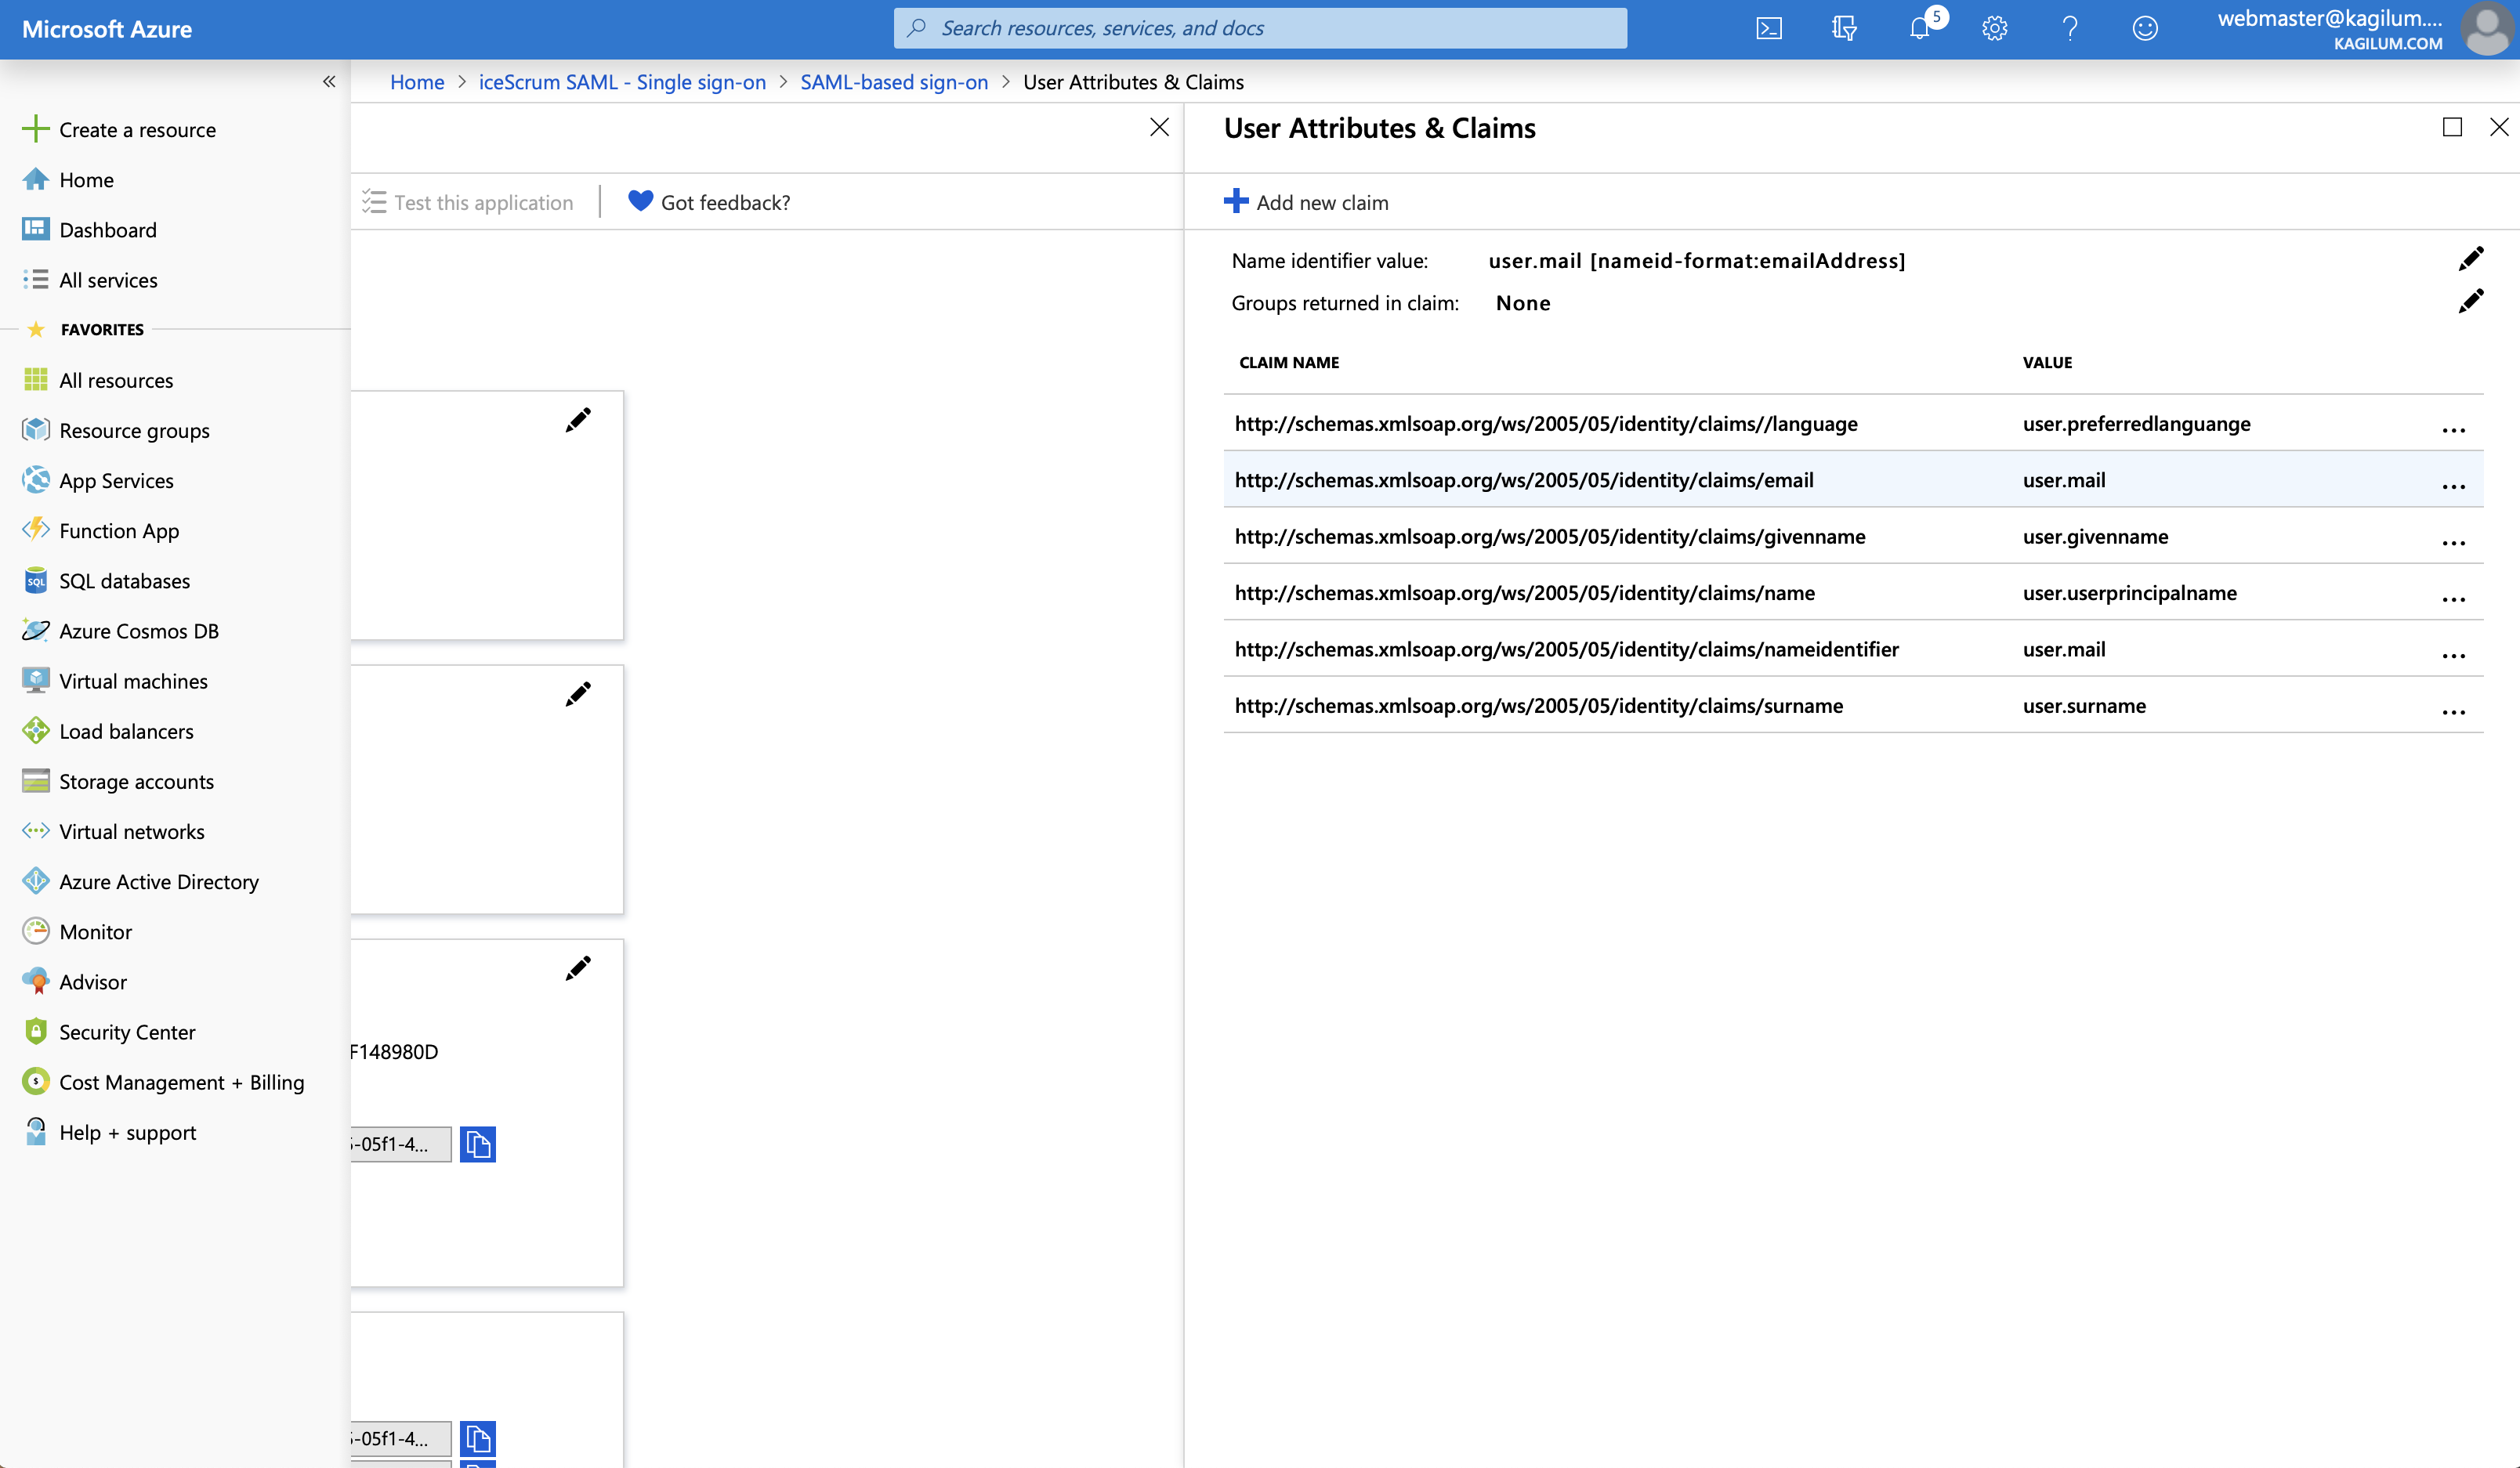Viewport: 2520px width, 1468px height.
Task: Open the notifications bell
Action: tap(1919, 28)
